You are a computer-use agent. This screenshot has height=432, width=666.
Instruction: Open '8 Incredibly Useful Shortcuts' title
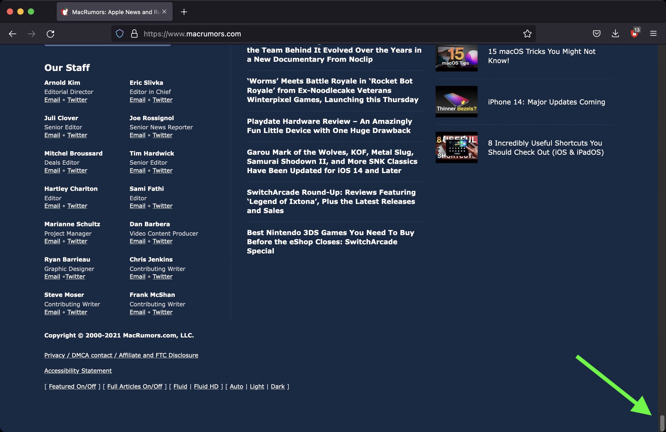[x=546, y=148]
